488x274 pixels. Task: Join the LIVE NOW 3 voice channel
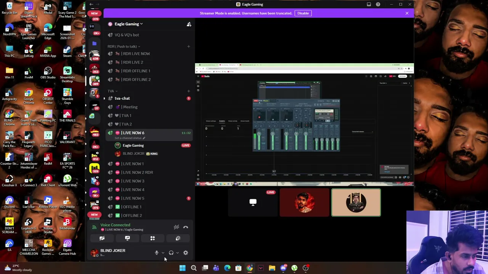point(149,181)
